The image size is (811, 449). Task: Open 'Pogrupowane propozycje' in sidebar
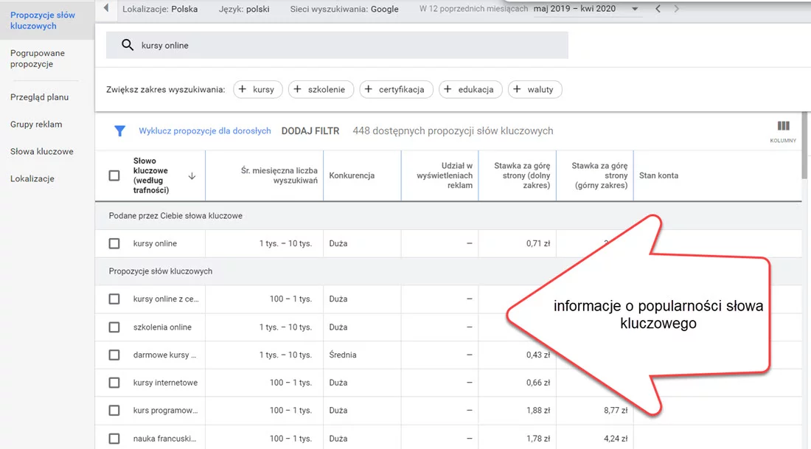[38, 59]
